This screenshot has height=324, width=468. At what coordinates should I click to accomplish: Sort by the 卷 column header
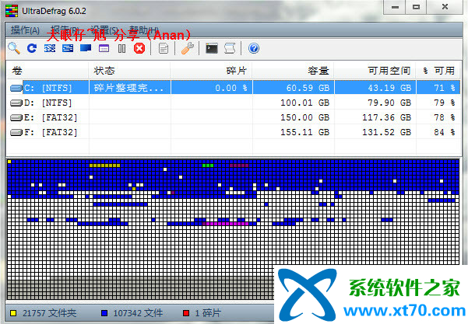pyautogui.click(x=48, y=71)
